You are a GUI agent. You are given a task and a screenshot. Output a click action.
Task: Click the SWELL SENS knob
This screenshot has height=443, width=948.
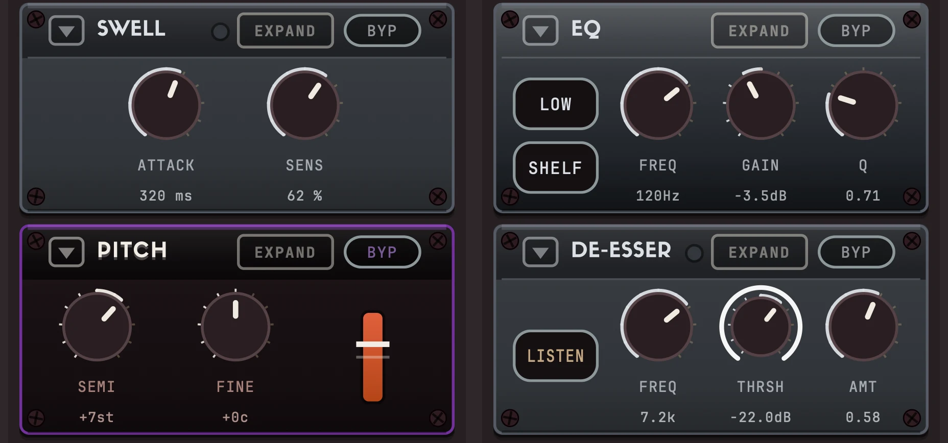305,104
